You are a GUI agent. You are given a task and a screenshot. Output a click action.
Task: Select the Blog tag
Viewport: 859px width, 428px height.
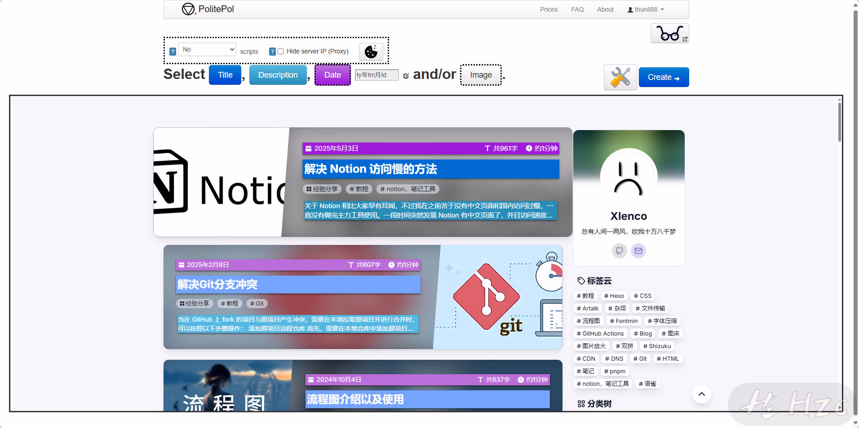click(x=642, y=334)
